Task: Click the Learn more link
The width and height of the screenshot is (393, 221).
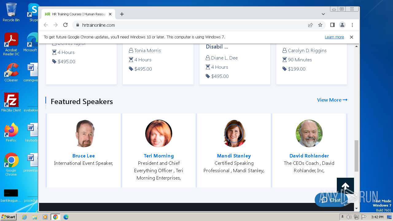Action: click(x=334, y=37)
